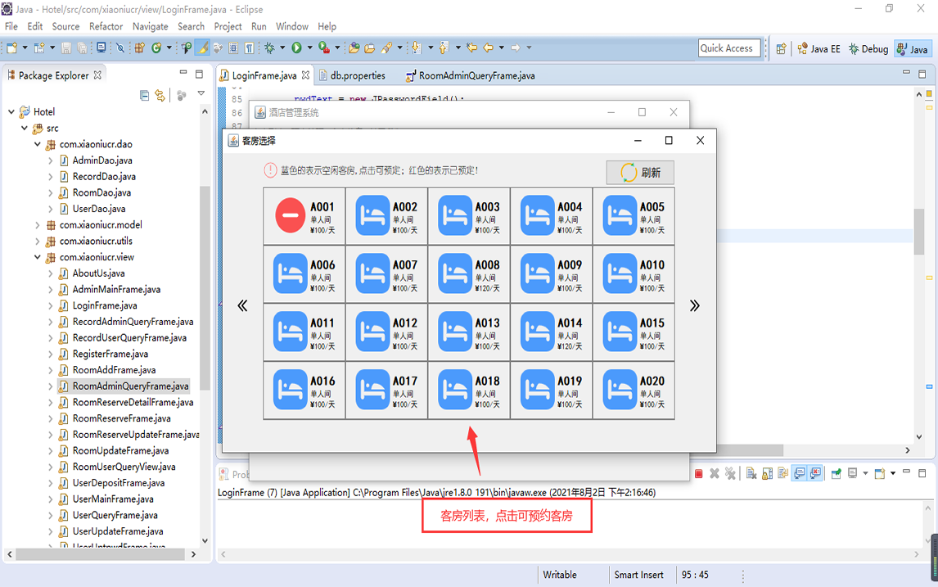938x587 pixels.
Task: Click the Open Perspective icon
Action: [x=782, y=49]
